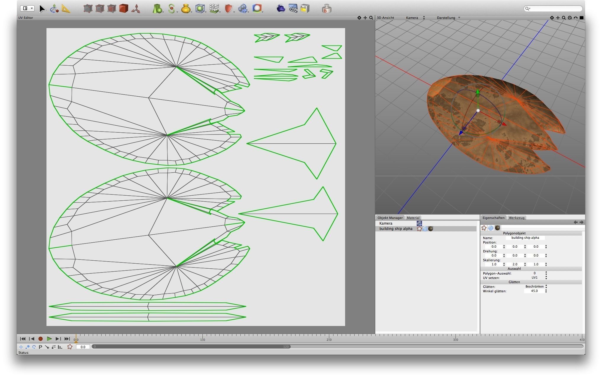Click the timeline range slider bar

[x=191, y=347]
